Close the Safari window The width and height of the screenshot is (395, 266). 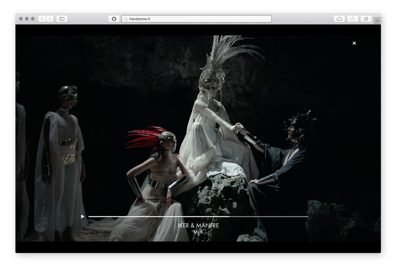(21, 19)
